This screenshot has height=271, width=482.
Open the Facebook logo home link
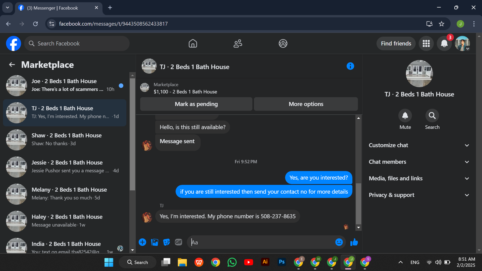tap(14, 43)
